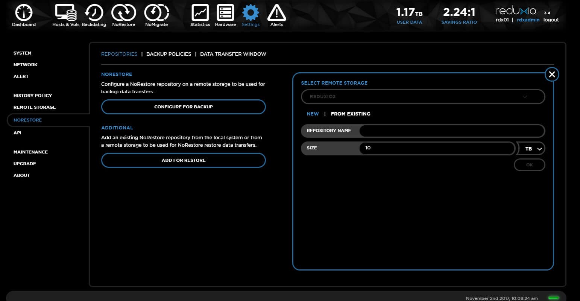Viewport: 580px width, 301px height.
Task: Open Maintenance in sidebar
Action: pos(30,152)
